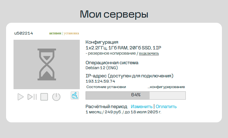Click the power off server icon

coord(56,97)
